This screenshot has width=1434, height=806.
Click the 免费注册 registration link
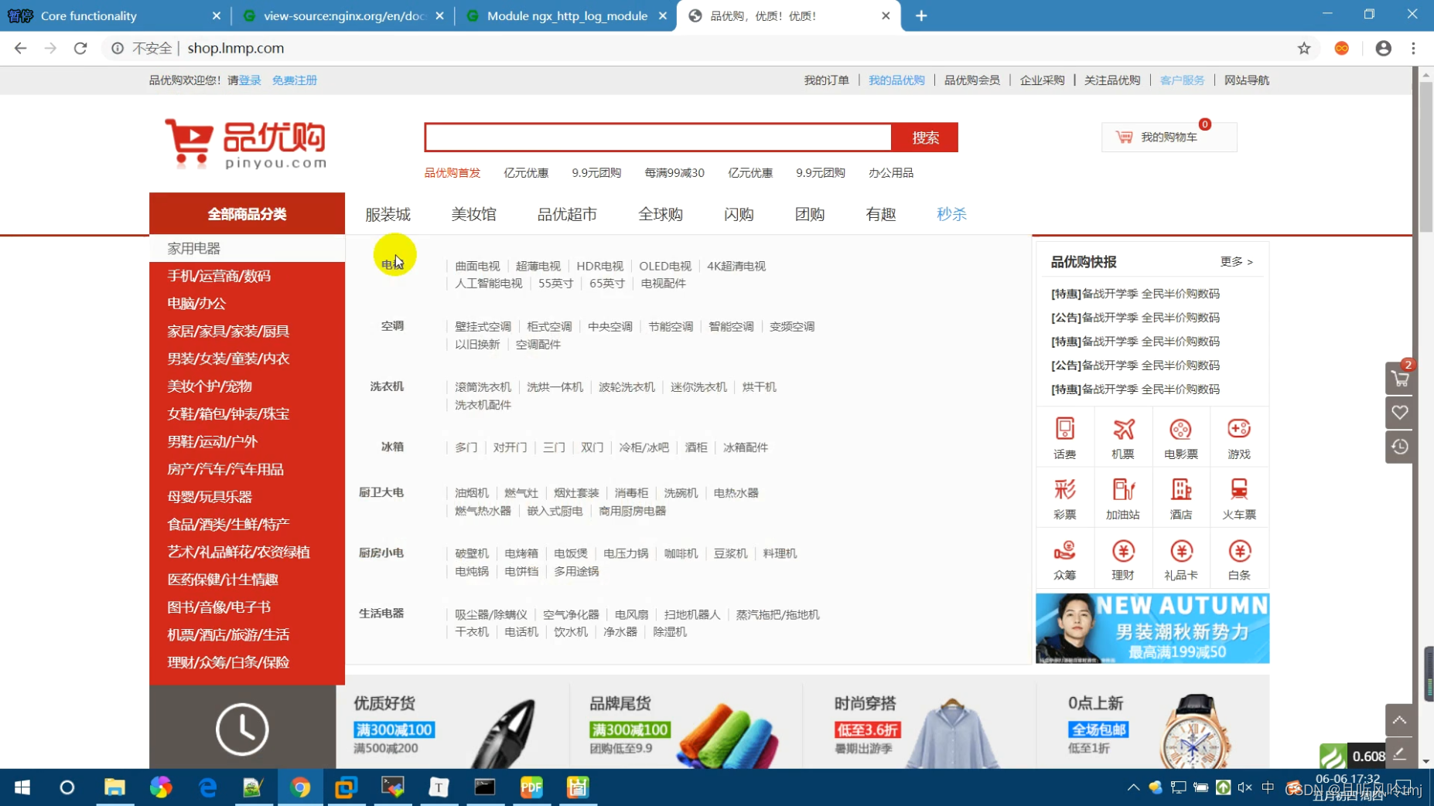[x=294, y=80]
